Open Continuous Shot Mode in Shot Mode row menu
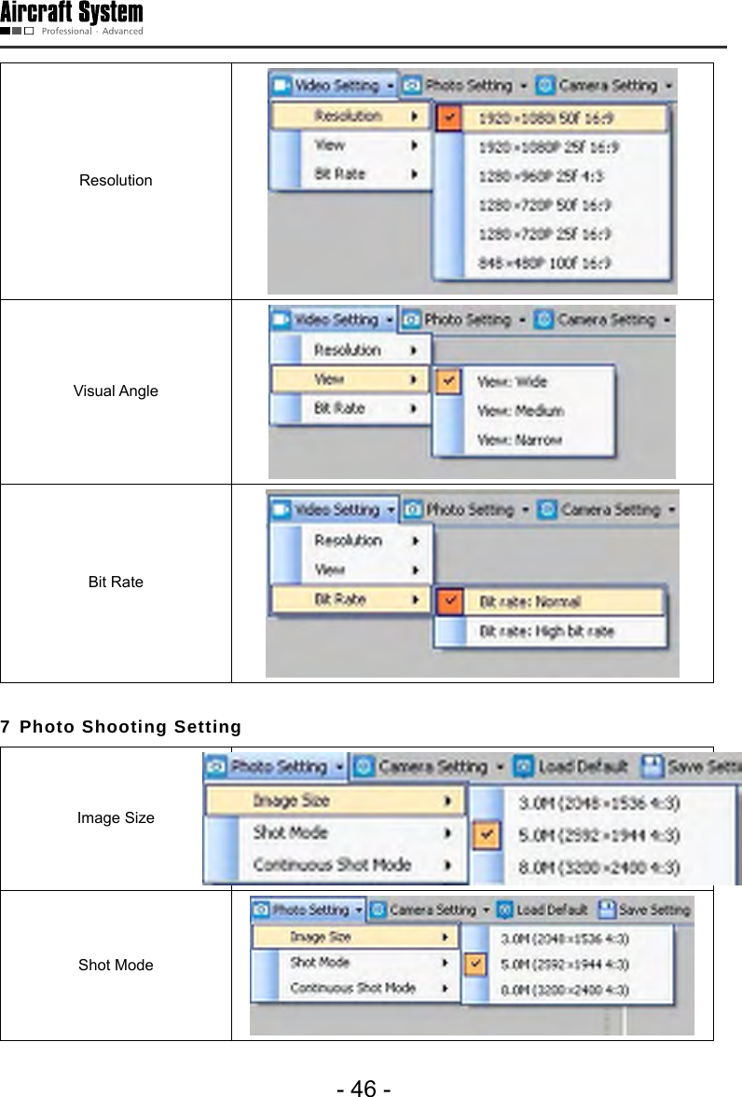The height and width of the screenshot is (1097, 742). 355,988
